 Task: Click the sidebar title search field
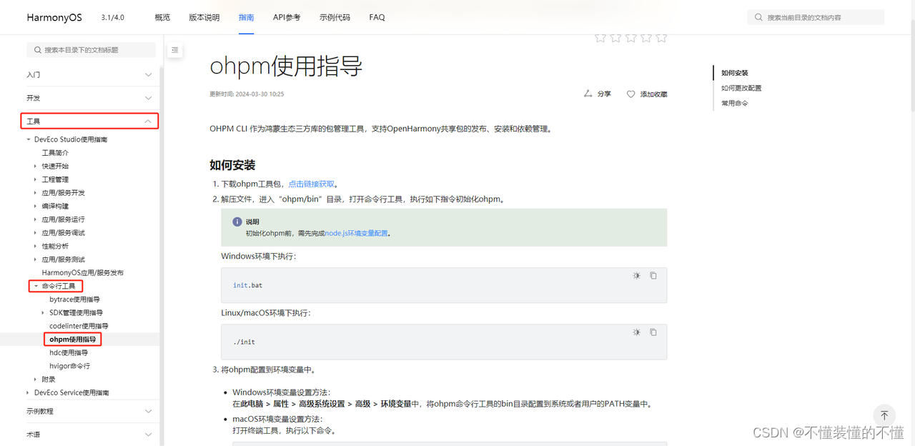tap(91, 50)
